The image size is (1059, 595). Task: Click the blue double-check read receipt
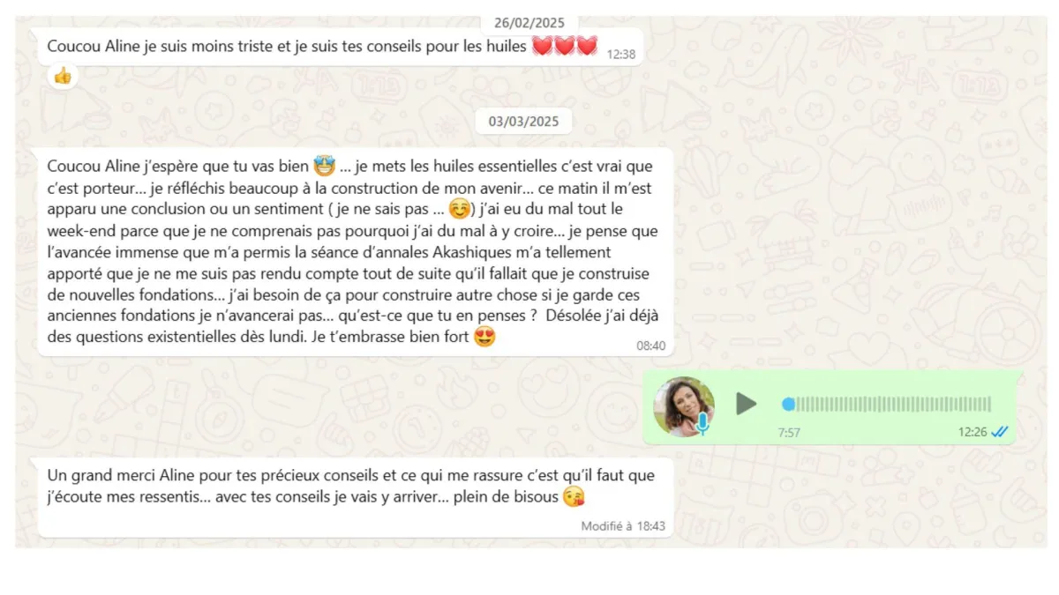tap(999, 432)
